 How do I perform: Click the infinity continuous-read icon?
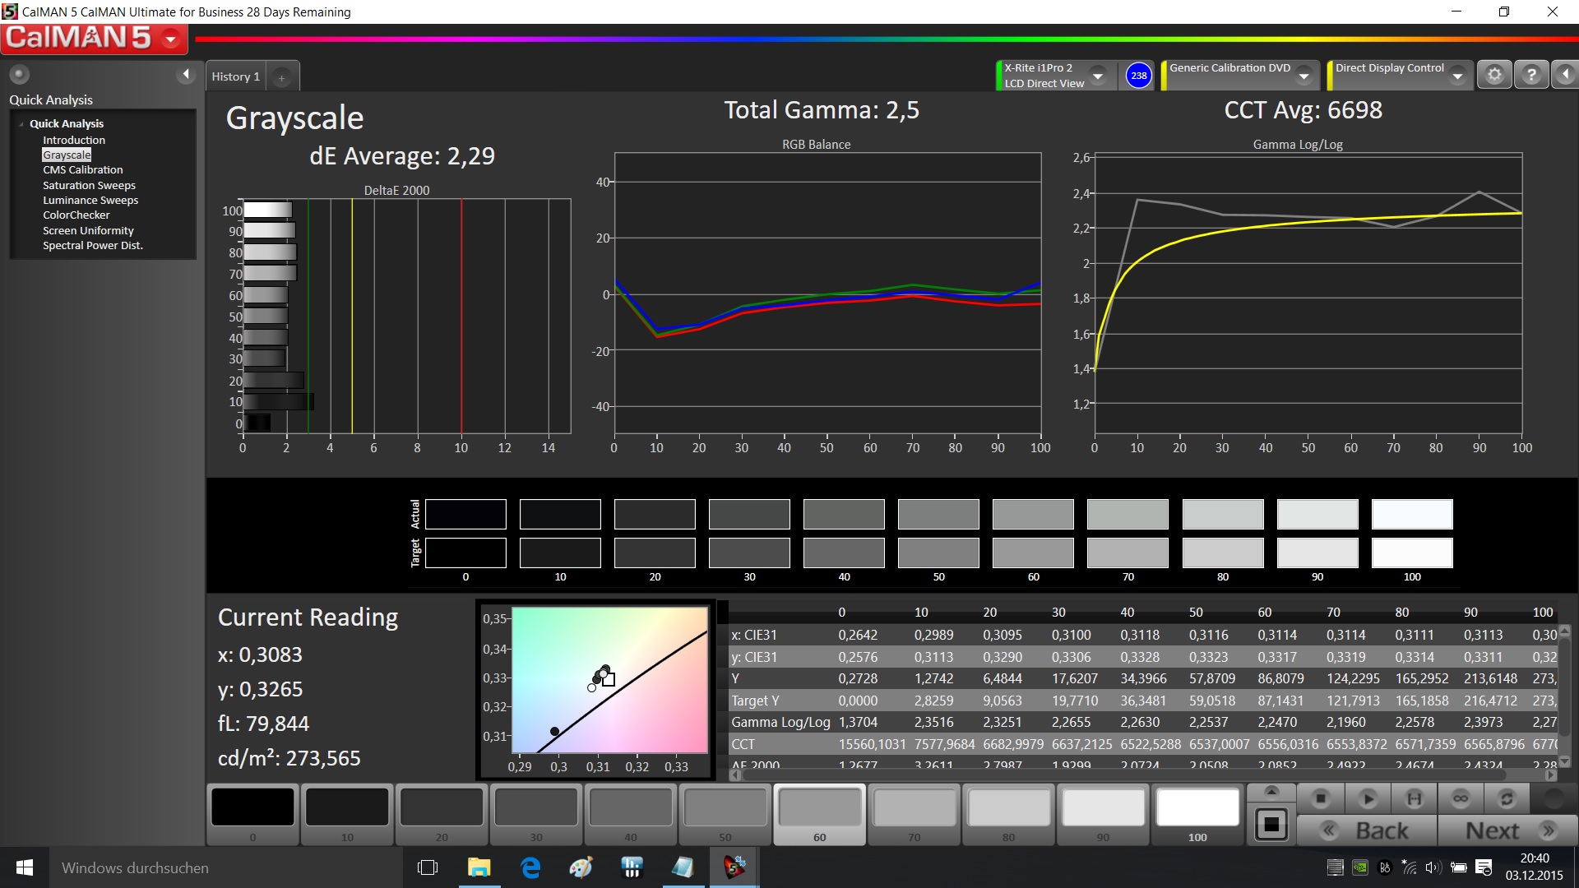[x=1461, y=798]
